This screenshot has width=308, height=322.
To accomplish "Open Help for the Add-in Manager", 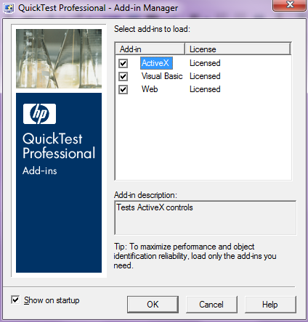I will 270,305.
